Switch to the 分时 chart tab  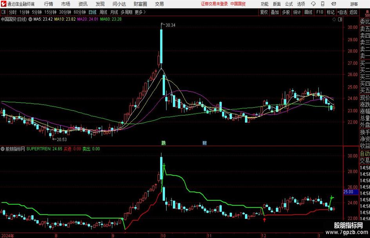pos(13,12)
